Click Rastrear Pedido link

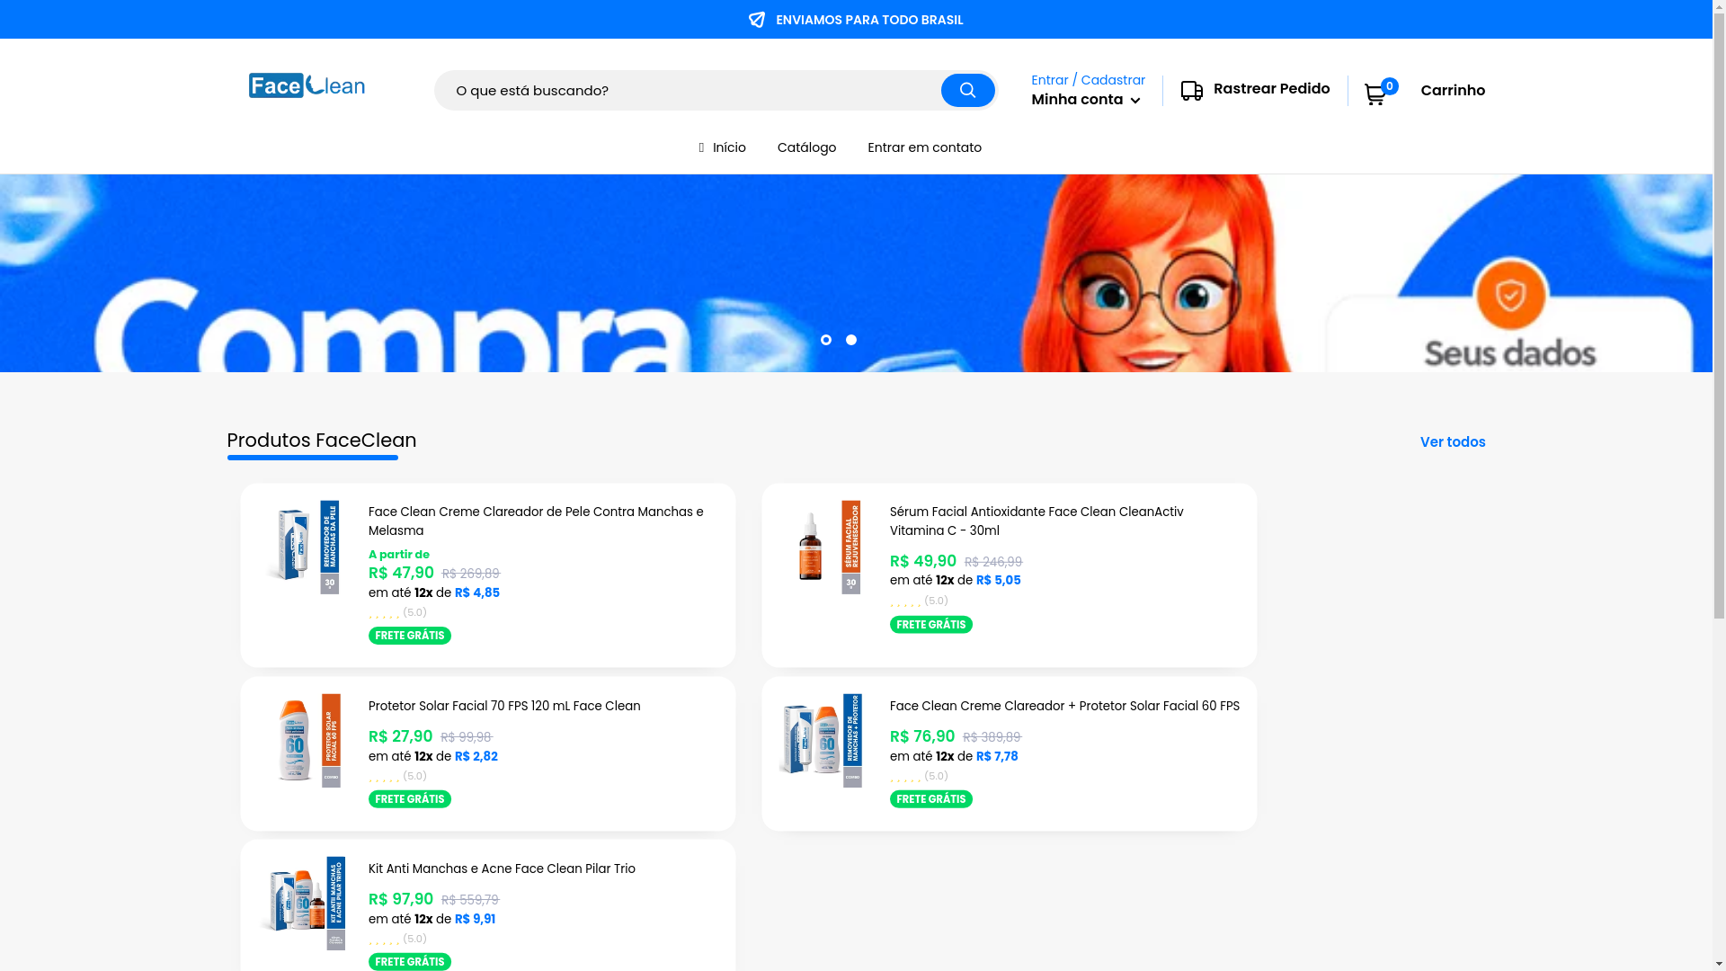(x=1271, y=88)
